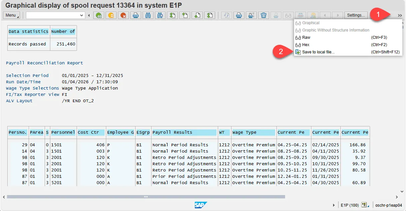
Task: Click the yellow Exit icon
Action: pos(111,15)
